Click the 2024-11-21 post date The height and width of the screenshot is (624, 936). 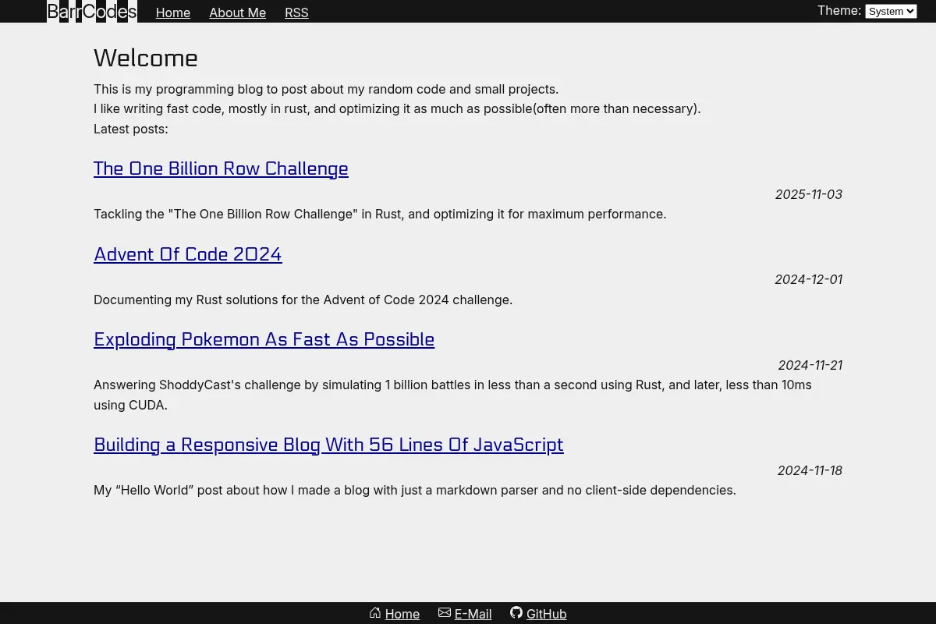[810, 365]
